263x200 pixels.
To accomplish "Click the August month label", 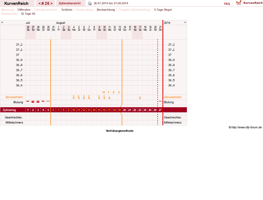I will point(61,23).
